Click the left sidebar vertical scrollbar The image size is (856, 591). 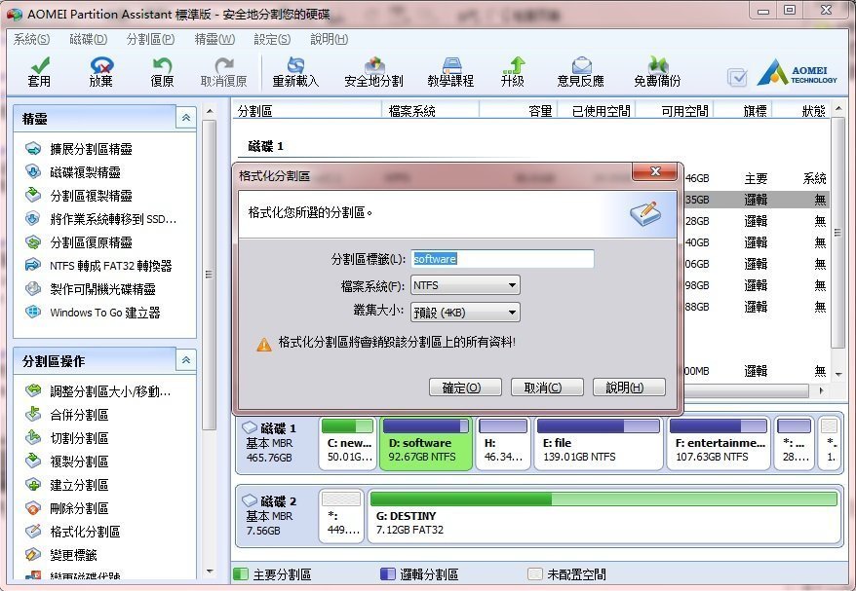click(209, 275)
